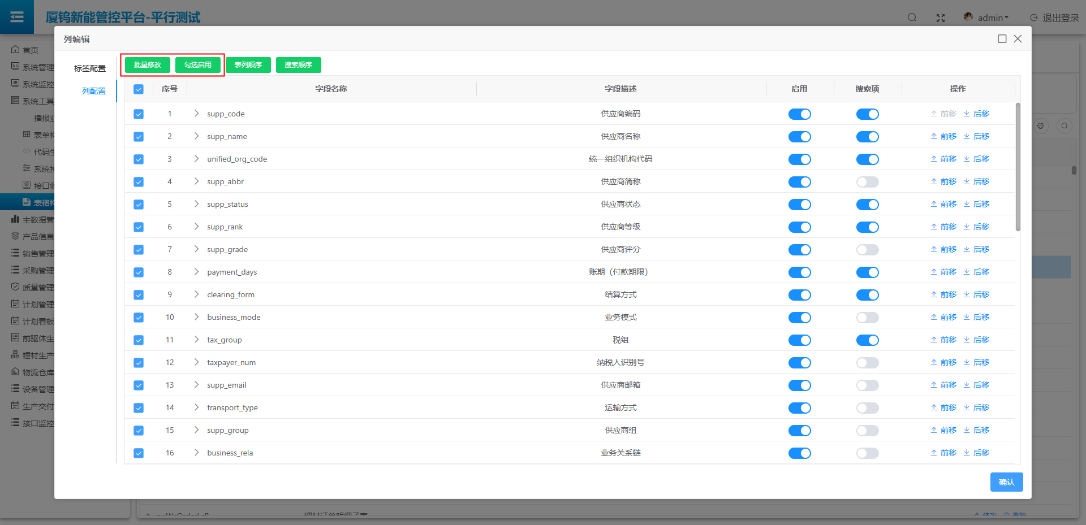Toggle fullscreen mode icon in header
Viewport: 1086px width, 525px height.
[x=941, y=18]
